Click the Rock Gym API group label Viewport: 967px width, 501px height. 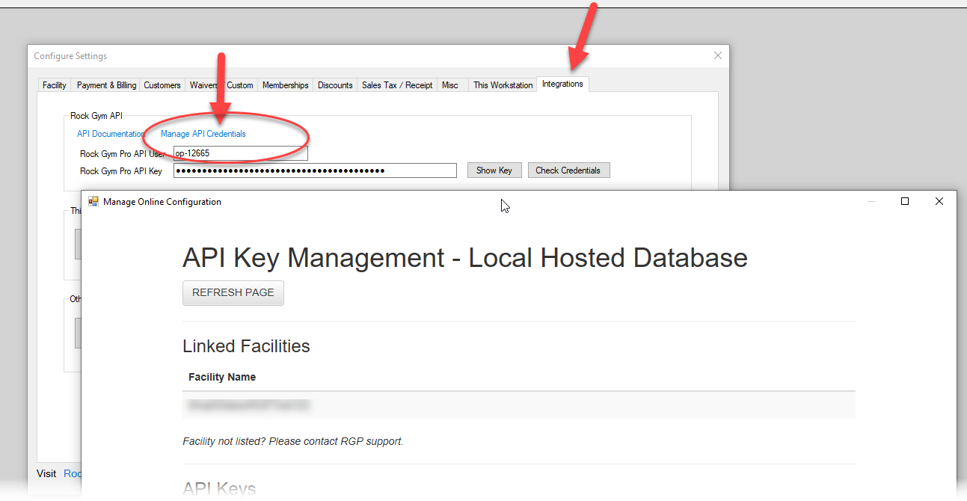click(96, 116)
